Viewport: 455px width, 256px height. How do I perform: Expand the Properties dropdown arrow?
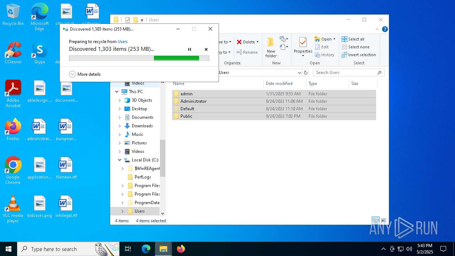[x=303, y=56]
